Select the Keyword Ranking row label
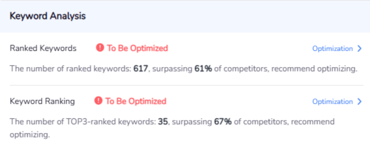This screenshot has height=148, width=370. [42, 101]
